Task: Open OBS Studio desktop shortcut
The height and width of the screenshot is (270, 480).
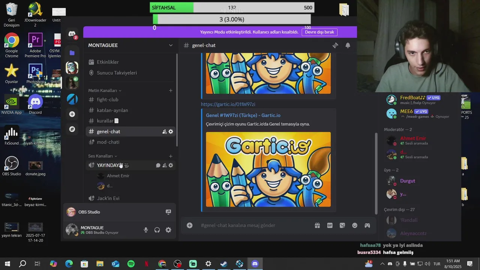Action: point(12,166)
